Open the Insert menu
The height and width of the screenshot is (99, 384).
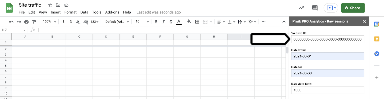pyautogui.click(x=56, y=12)
